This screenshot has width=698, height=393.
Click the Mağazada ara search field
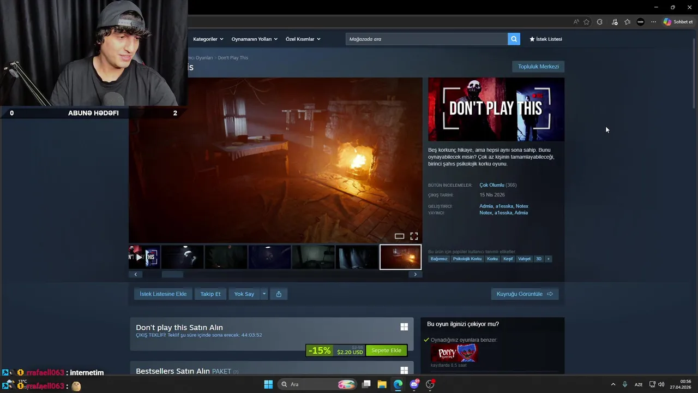tap(426, 39)
